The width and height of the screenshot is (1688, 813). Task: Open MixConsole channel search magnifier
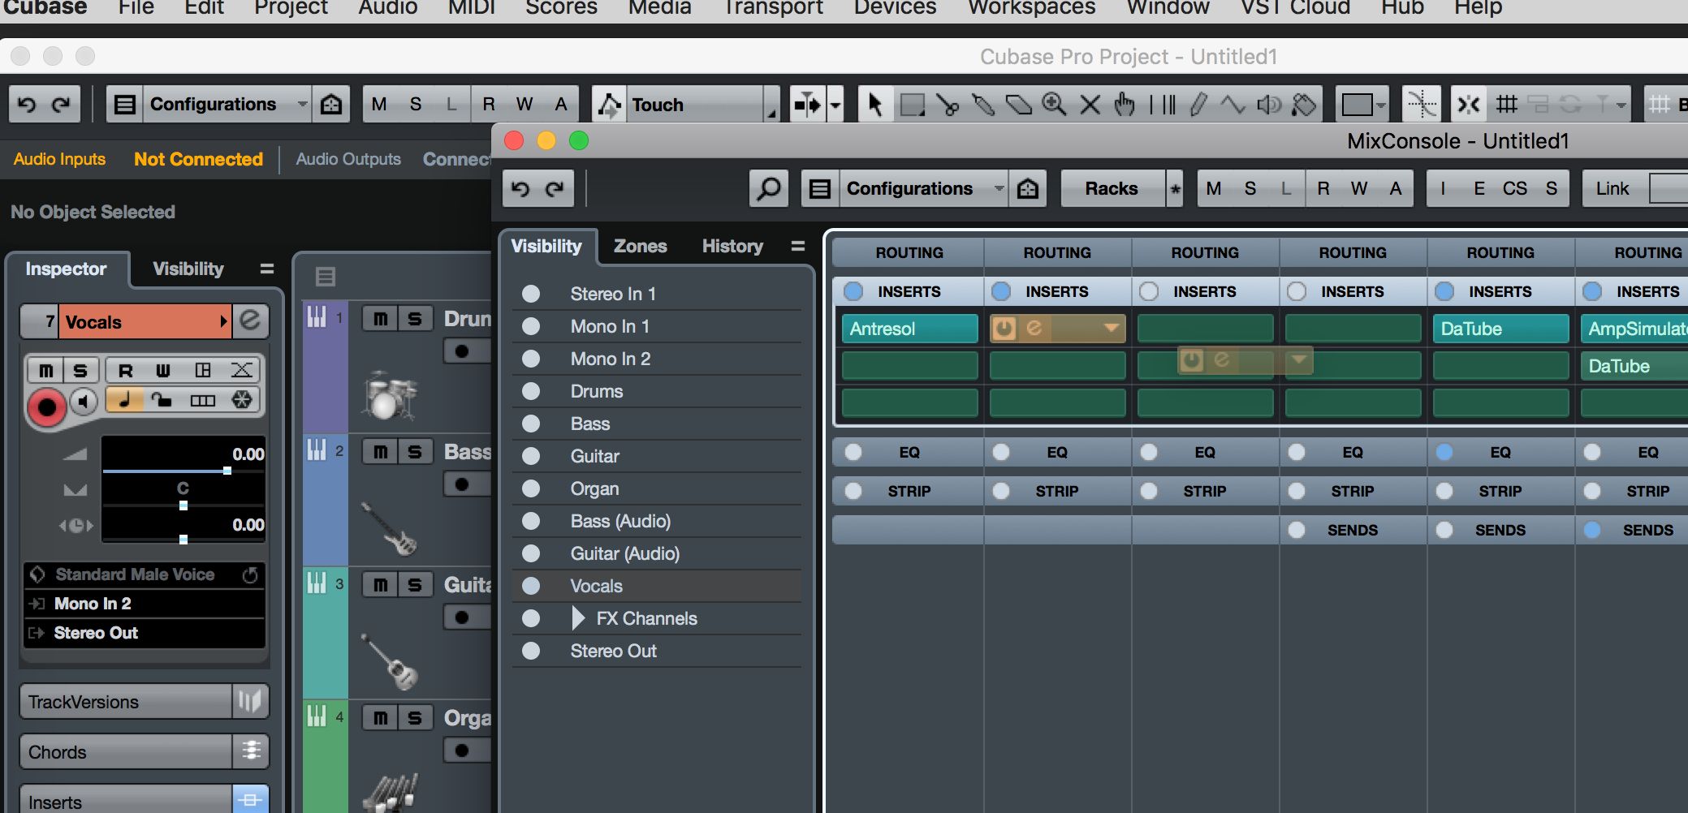(768, 189)
